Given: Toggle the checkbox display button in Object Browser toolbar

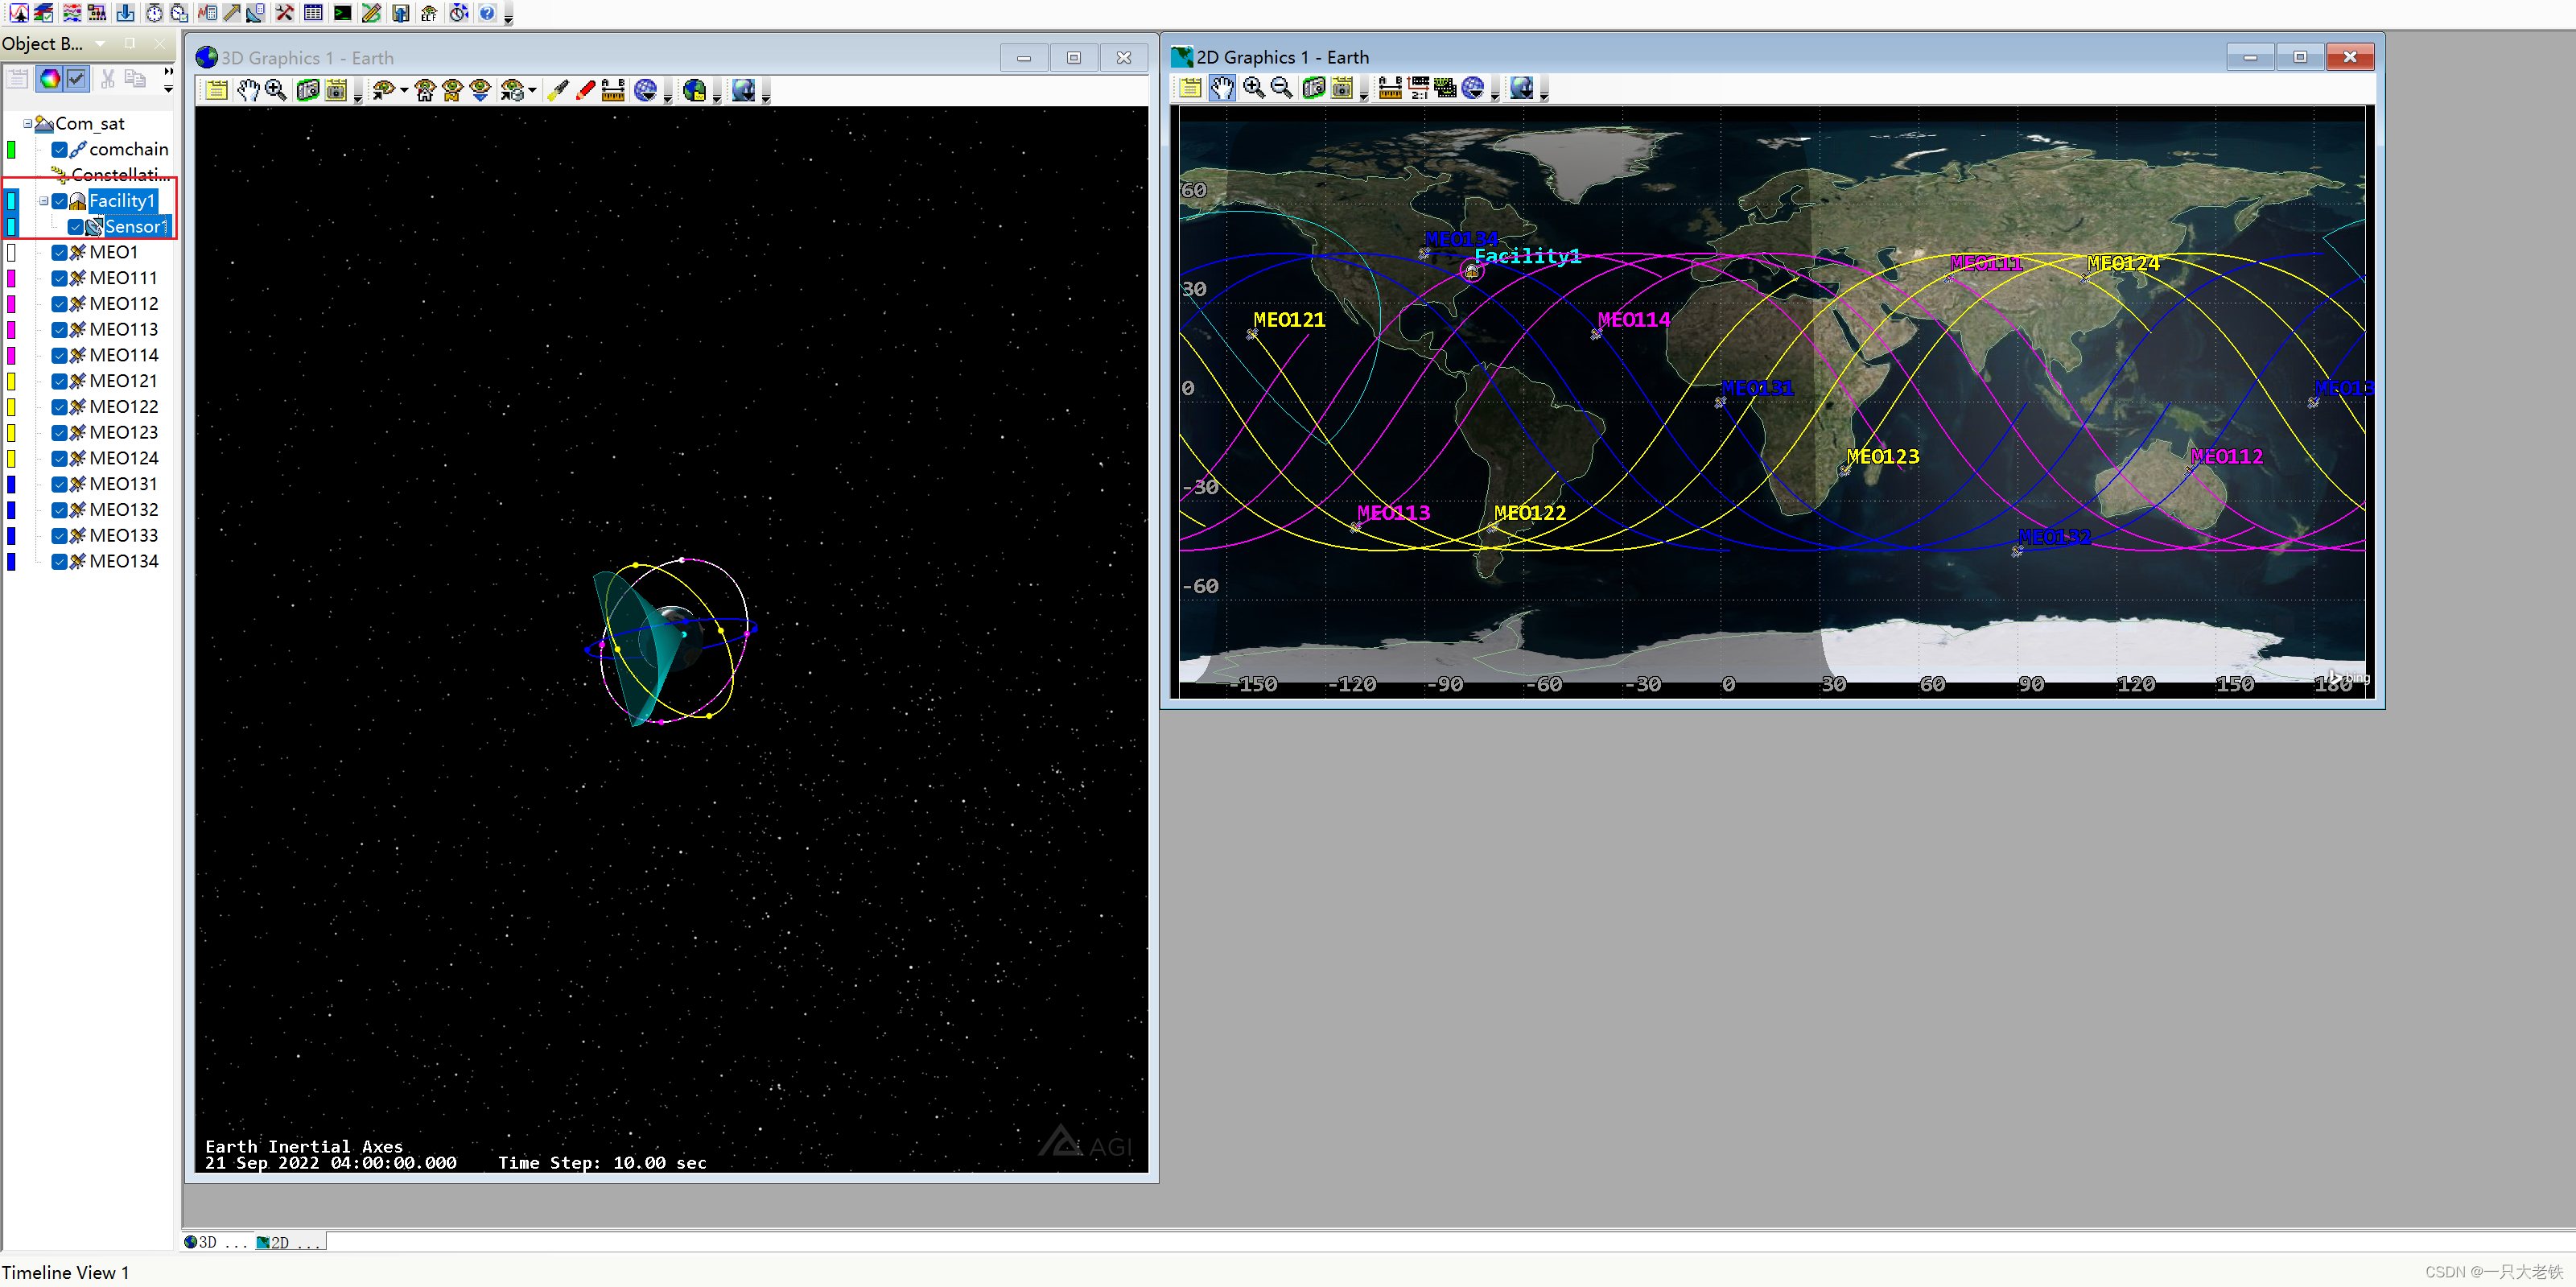Looking at the screenshot, I should pos(76,78).
